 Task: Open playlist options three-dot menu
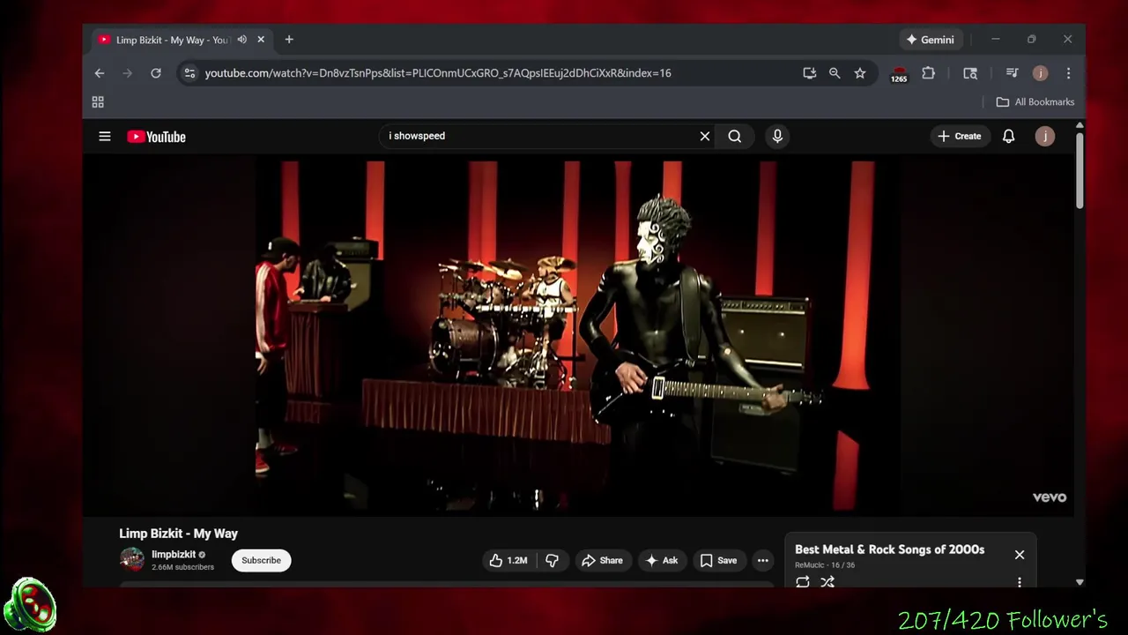(1020, 582)
